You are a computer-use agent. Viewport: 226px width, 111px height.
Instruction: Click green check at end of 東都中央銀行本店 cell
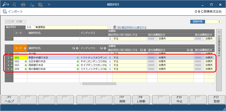(78, 58)
